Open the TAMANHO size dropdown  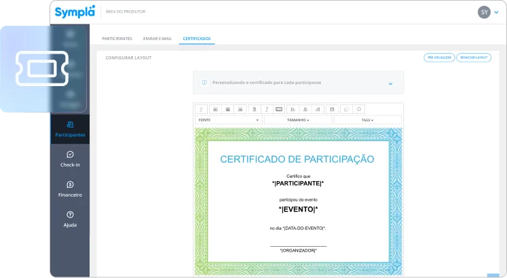[x=297, y=120]
